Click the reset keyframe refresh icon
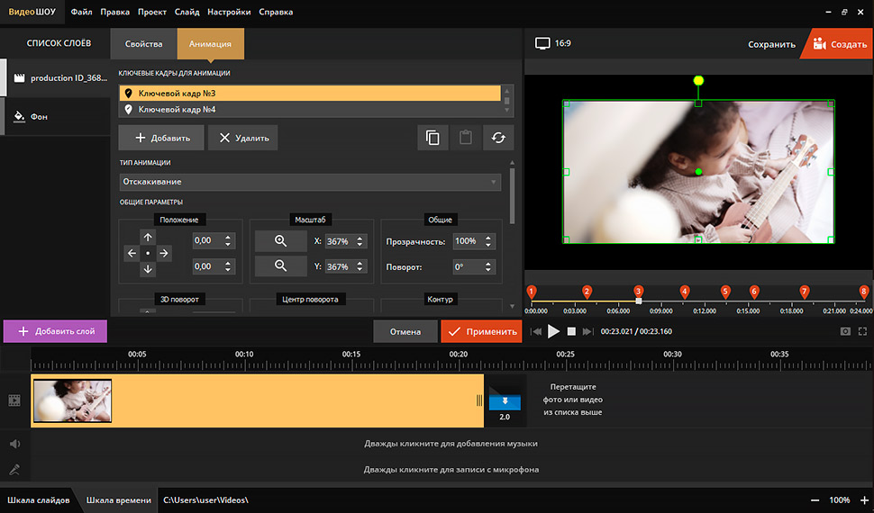Screen dimensions: 874x513 pyautogui.click(x=498, y=138)
